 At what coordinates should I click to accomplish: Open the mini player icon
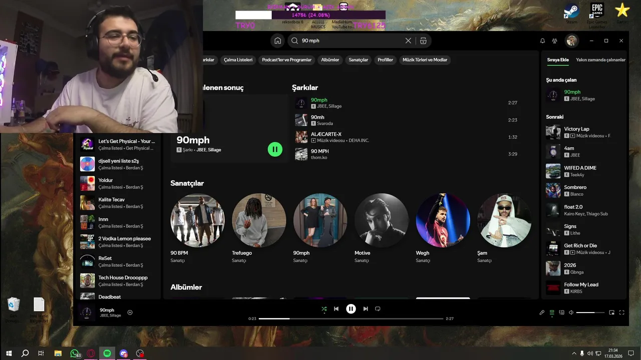click(x=611, y=312)
